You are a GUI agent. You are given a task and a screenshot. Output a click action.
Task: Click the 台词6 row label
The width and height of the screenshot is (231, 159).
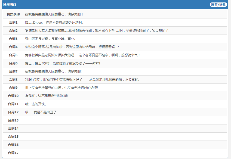point(13,63)
